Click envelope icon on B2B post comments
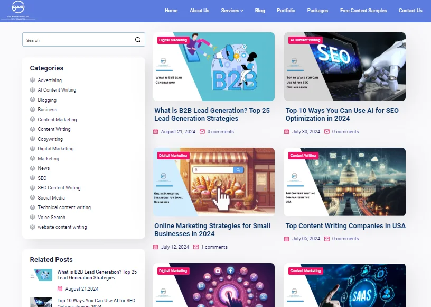 point(202,132)
